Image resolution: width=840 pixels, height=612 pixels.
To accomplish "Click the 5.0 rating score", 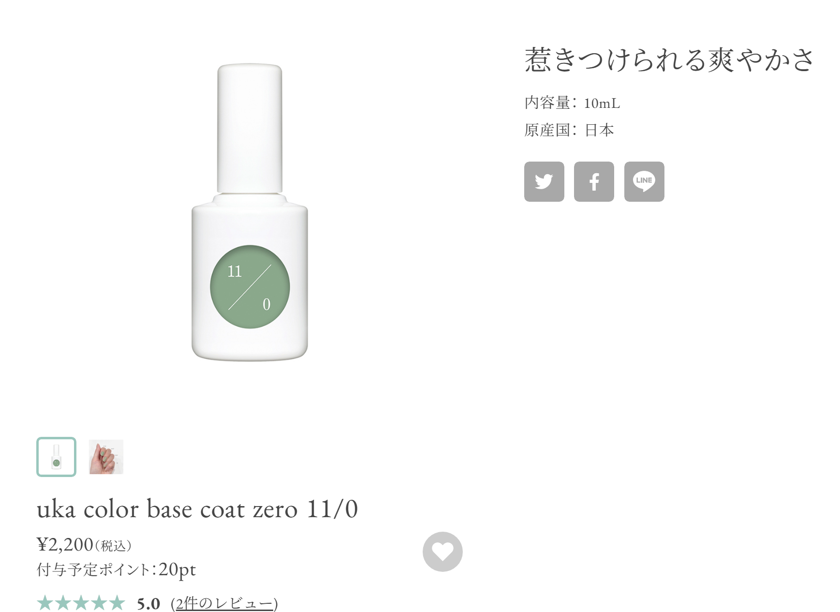I will (148, 603).
